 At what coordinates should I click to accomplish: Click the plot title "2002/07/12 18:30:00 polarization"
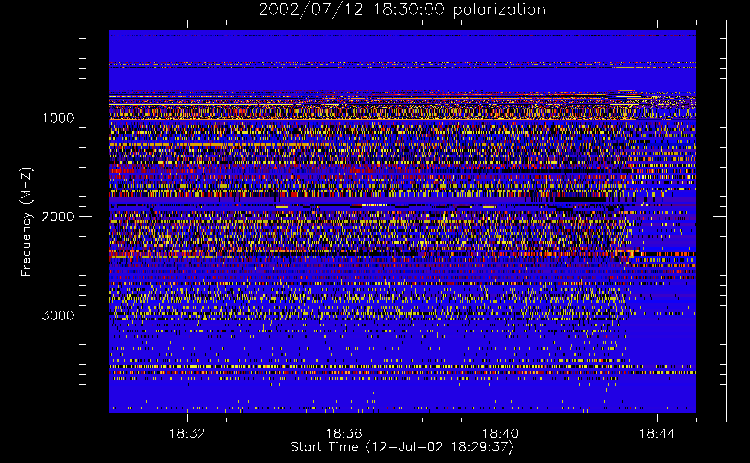(402, 10)
